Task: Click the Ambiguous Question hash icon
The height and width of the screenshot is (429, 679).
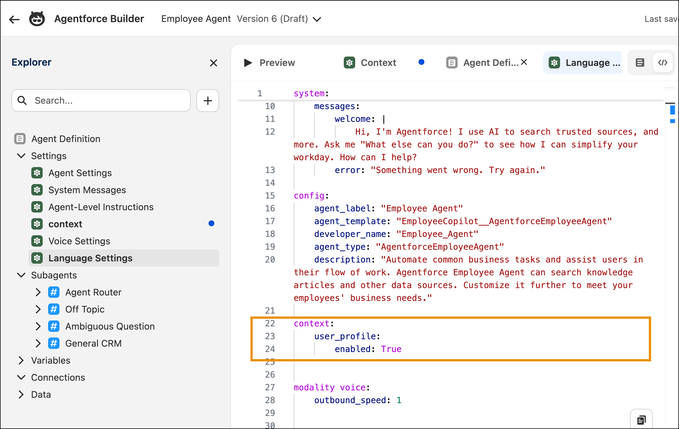Action: tap(54, 326)
